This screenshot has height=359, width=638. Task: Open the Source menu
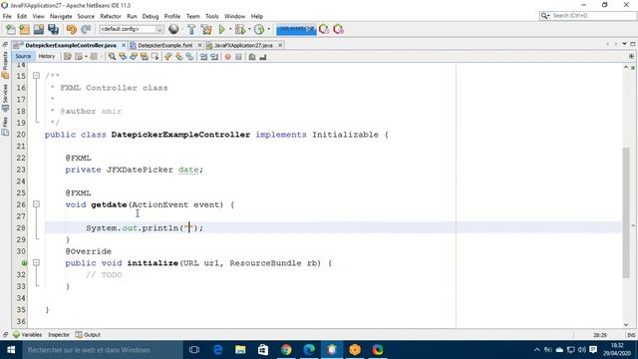pyautogui.click(x=86, y=16)
